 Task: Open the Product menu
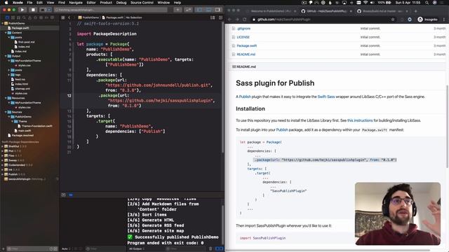click(x=106, y=3)
